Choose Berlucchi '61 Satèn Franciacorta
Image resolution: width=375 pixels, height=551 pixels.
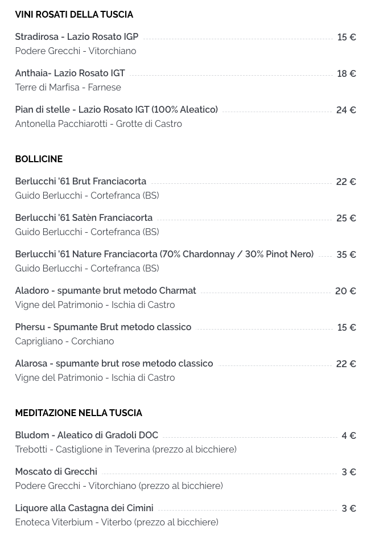tap(84, 218)
